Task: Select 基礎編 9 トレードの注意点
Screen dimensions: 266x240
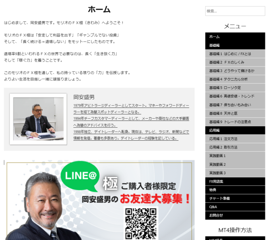Action: (x=235, y=122)
